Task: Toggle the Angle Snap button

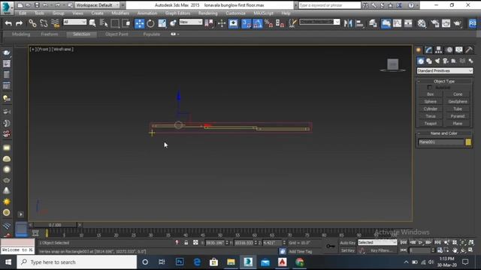Action: (x=257, y=23)
